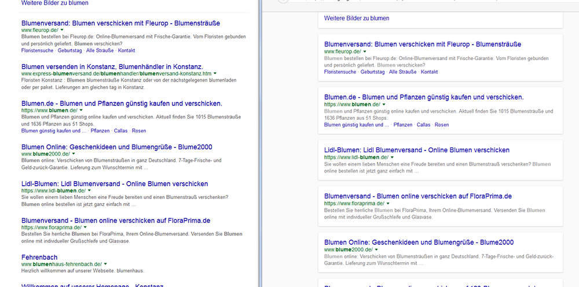Open Lidl-Blumen result title in left window

coord(115,184)
